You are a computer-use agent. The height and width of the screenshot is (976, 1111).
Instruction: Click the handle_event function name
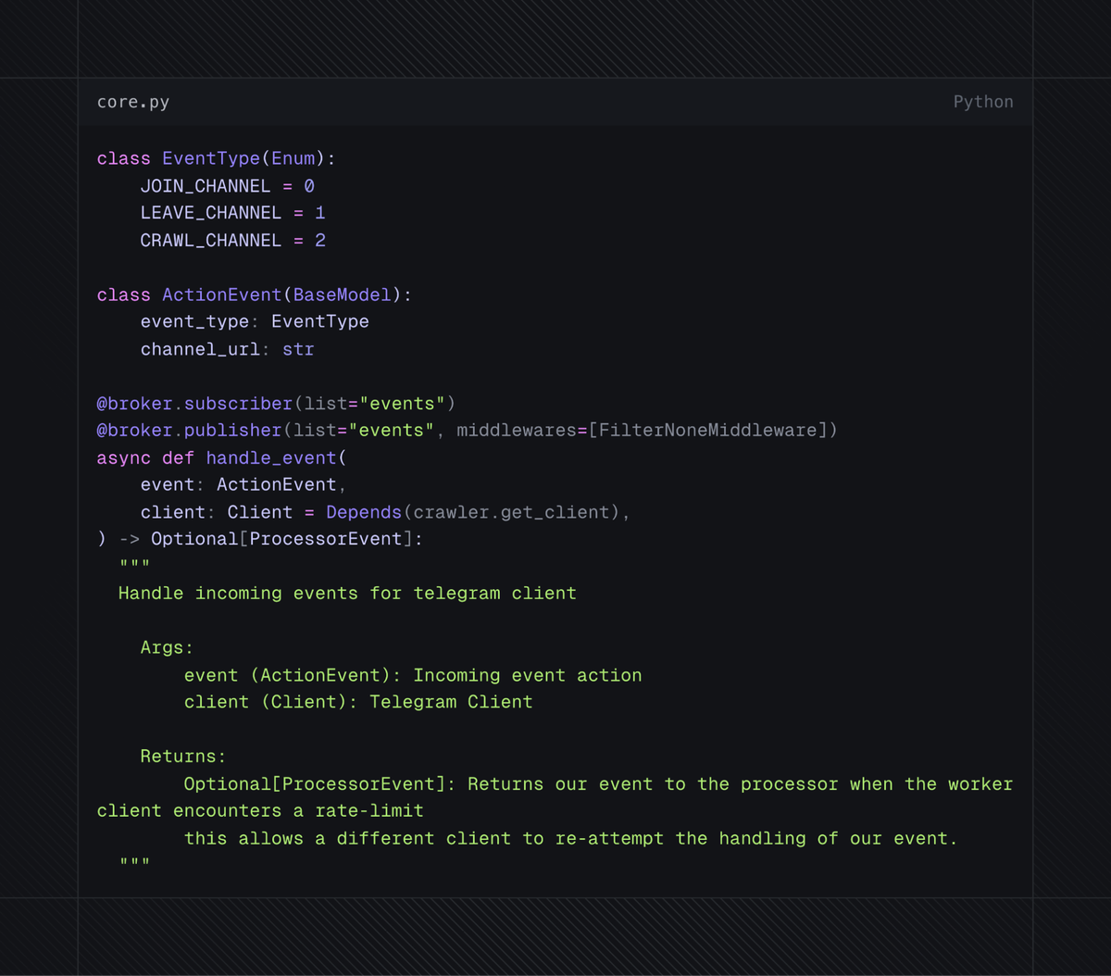click(x=271, y=457)
